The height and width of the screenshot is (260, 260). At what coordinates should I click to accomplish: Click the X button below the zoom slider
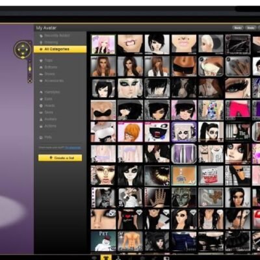tap(30, 81)
